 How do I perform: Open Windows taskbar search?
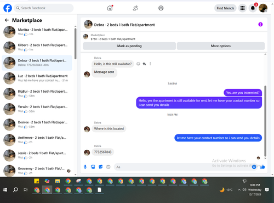[15, 190]
